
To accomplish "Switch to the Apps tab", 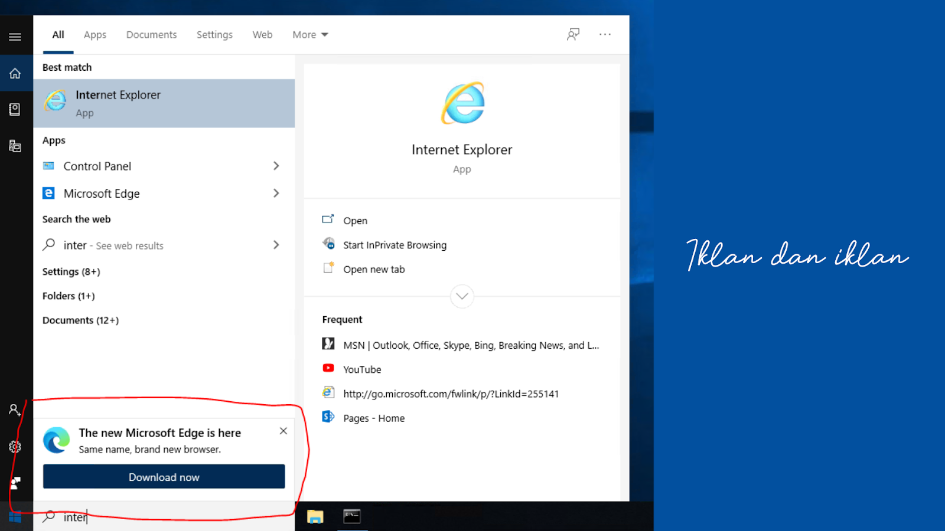I will click(x=95, y=35).
